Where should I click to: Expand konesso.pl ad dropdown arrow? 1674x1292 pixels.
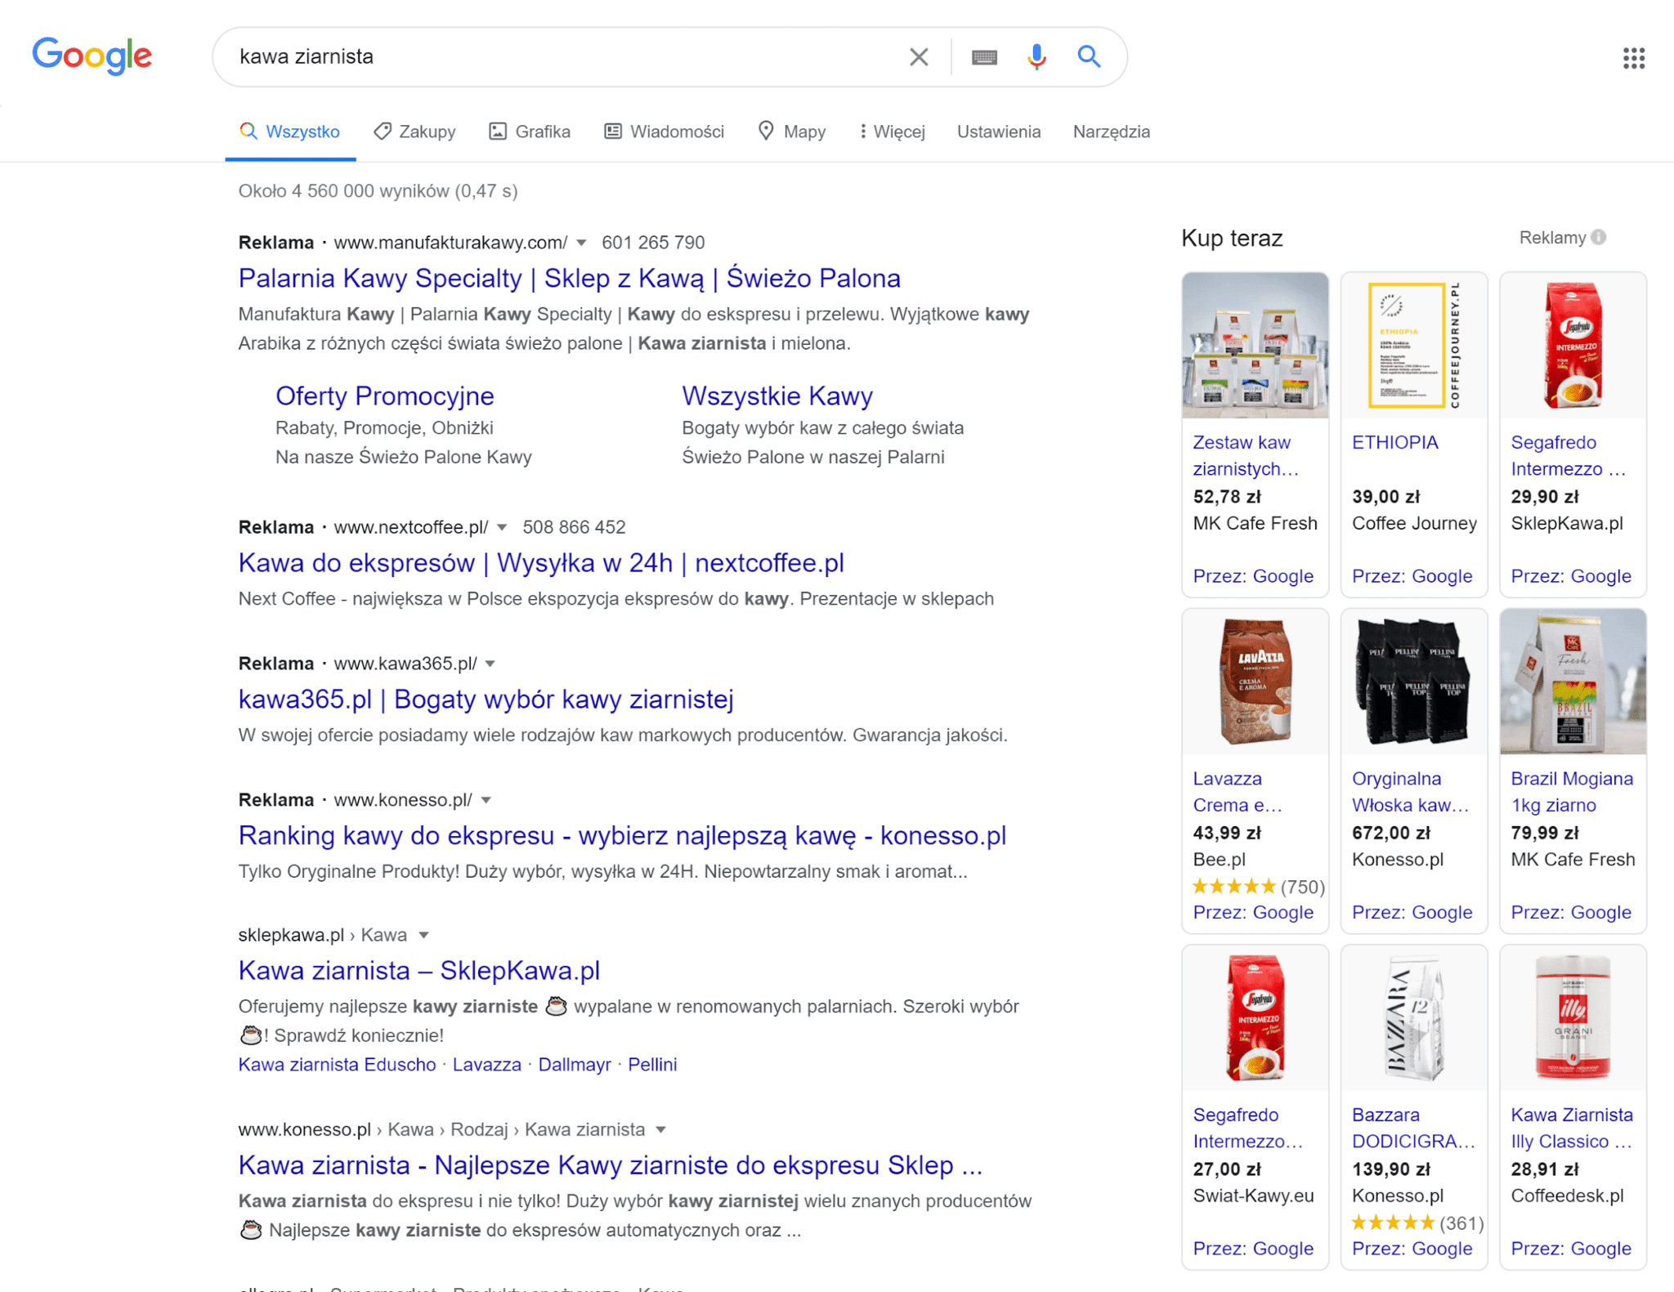click(486, 800)
